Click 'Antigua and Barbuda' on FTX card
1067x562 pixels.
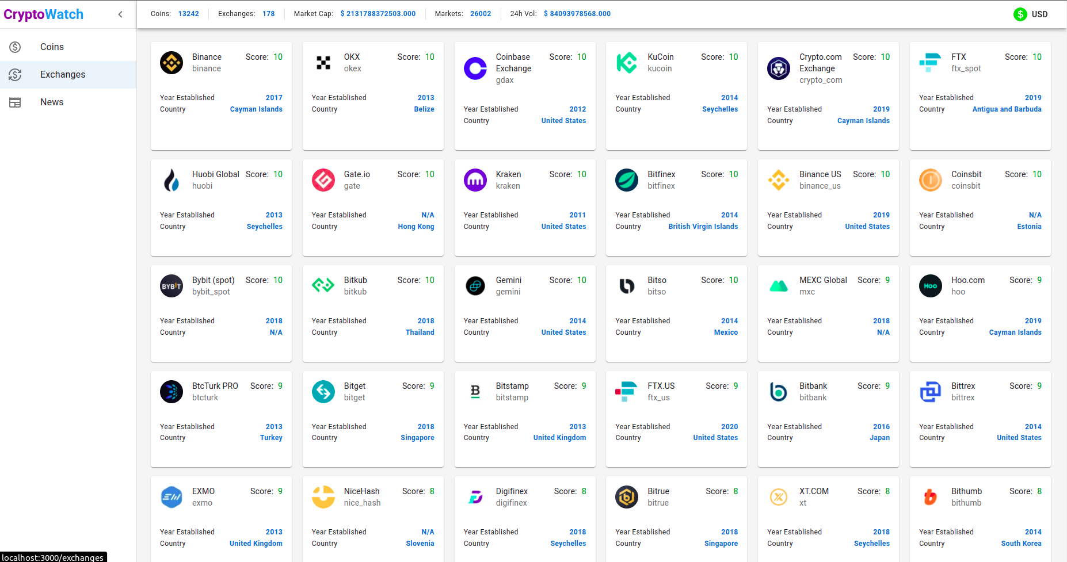click(x=1007, y=109)
